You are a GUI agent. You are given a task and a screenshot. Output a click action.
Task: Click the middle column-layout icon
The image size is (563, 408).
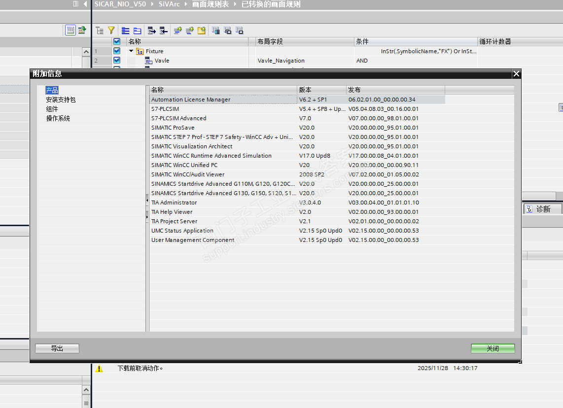tap(228, 31)
